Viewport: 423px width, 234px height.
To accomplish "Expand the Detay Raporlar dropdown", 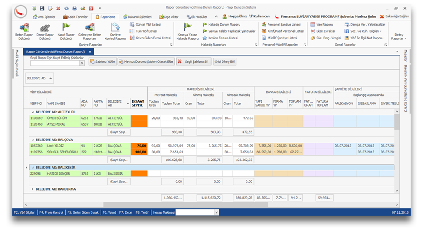I will point(399,36).
